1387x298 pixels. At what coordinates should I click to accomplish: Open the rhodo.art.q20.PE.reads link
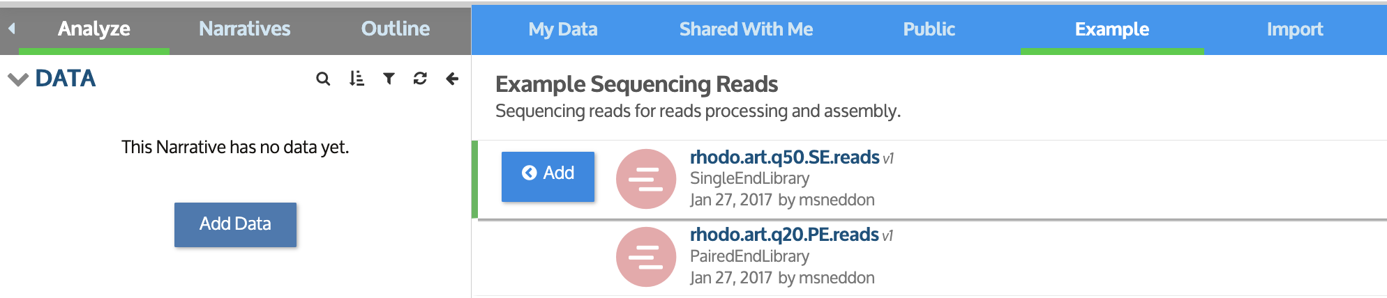pyautogui.click(x=784, y=235)
